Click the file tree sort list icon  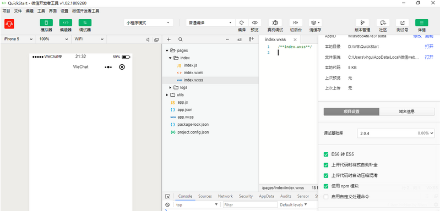point(240,40)
